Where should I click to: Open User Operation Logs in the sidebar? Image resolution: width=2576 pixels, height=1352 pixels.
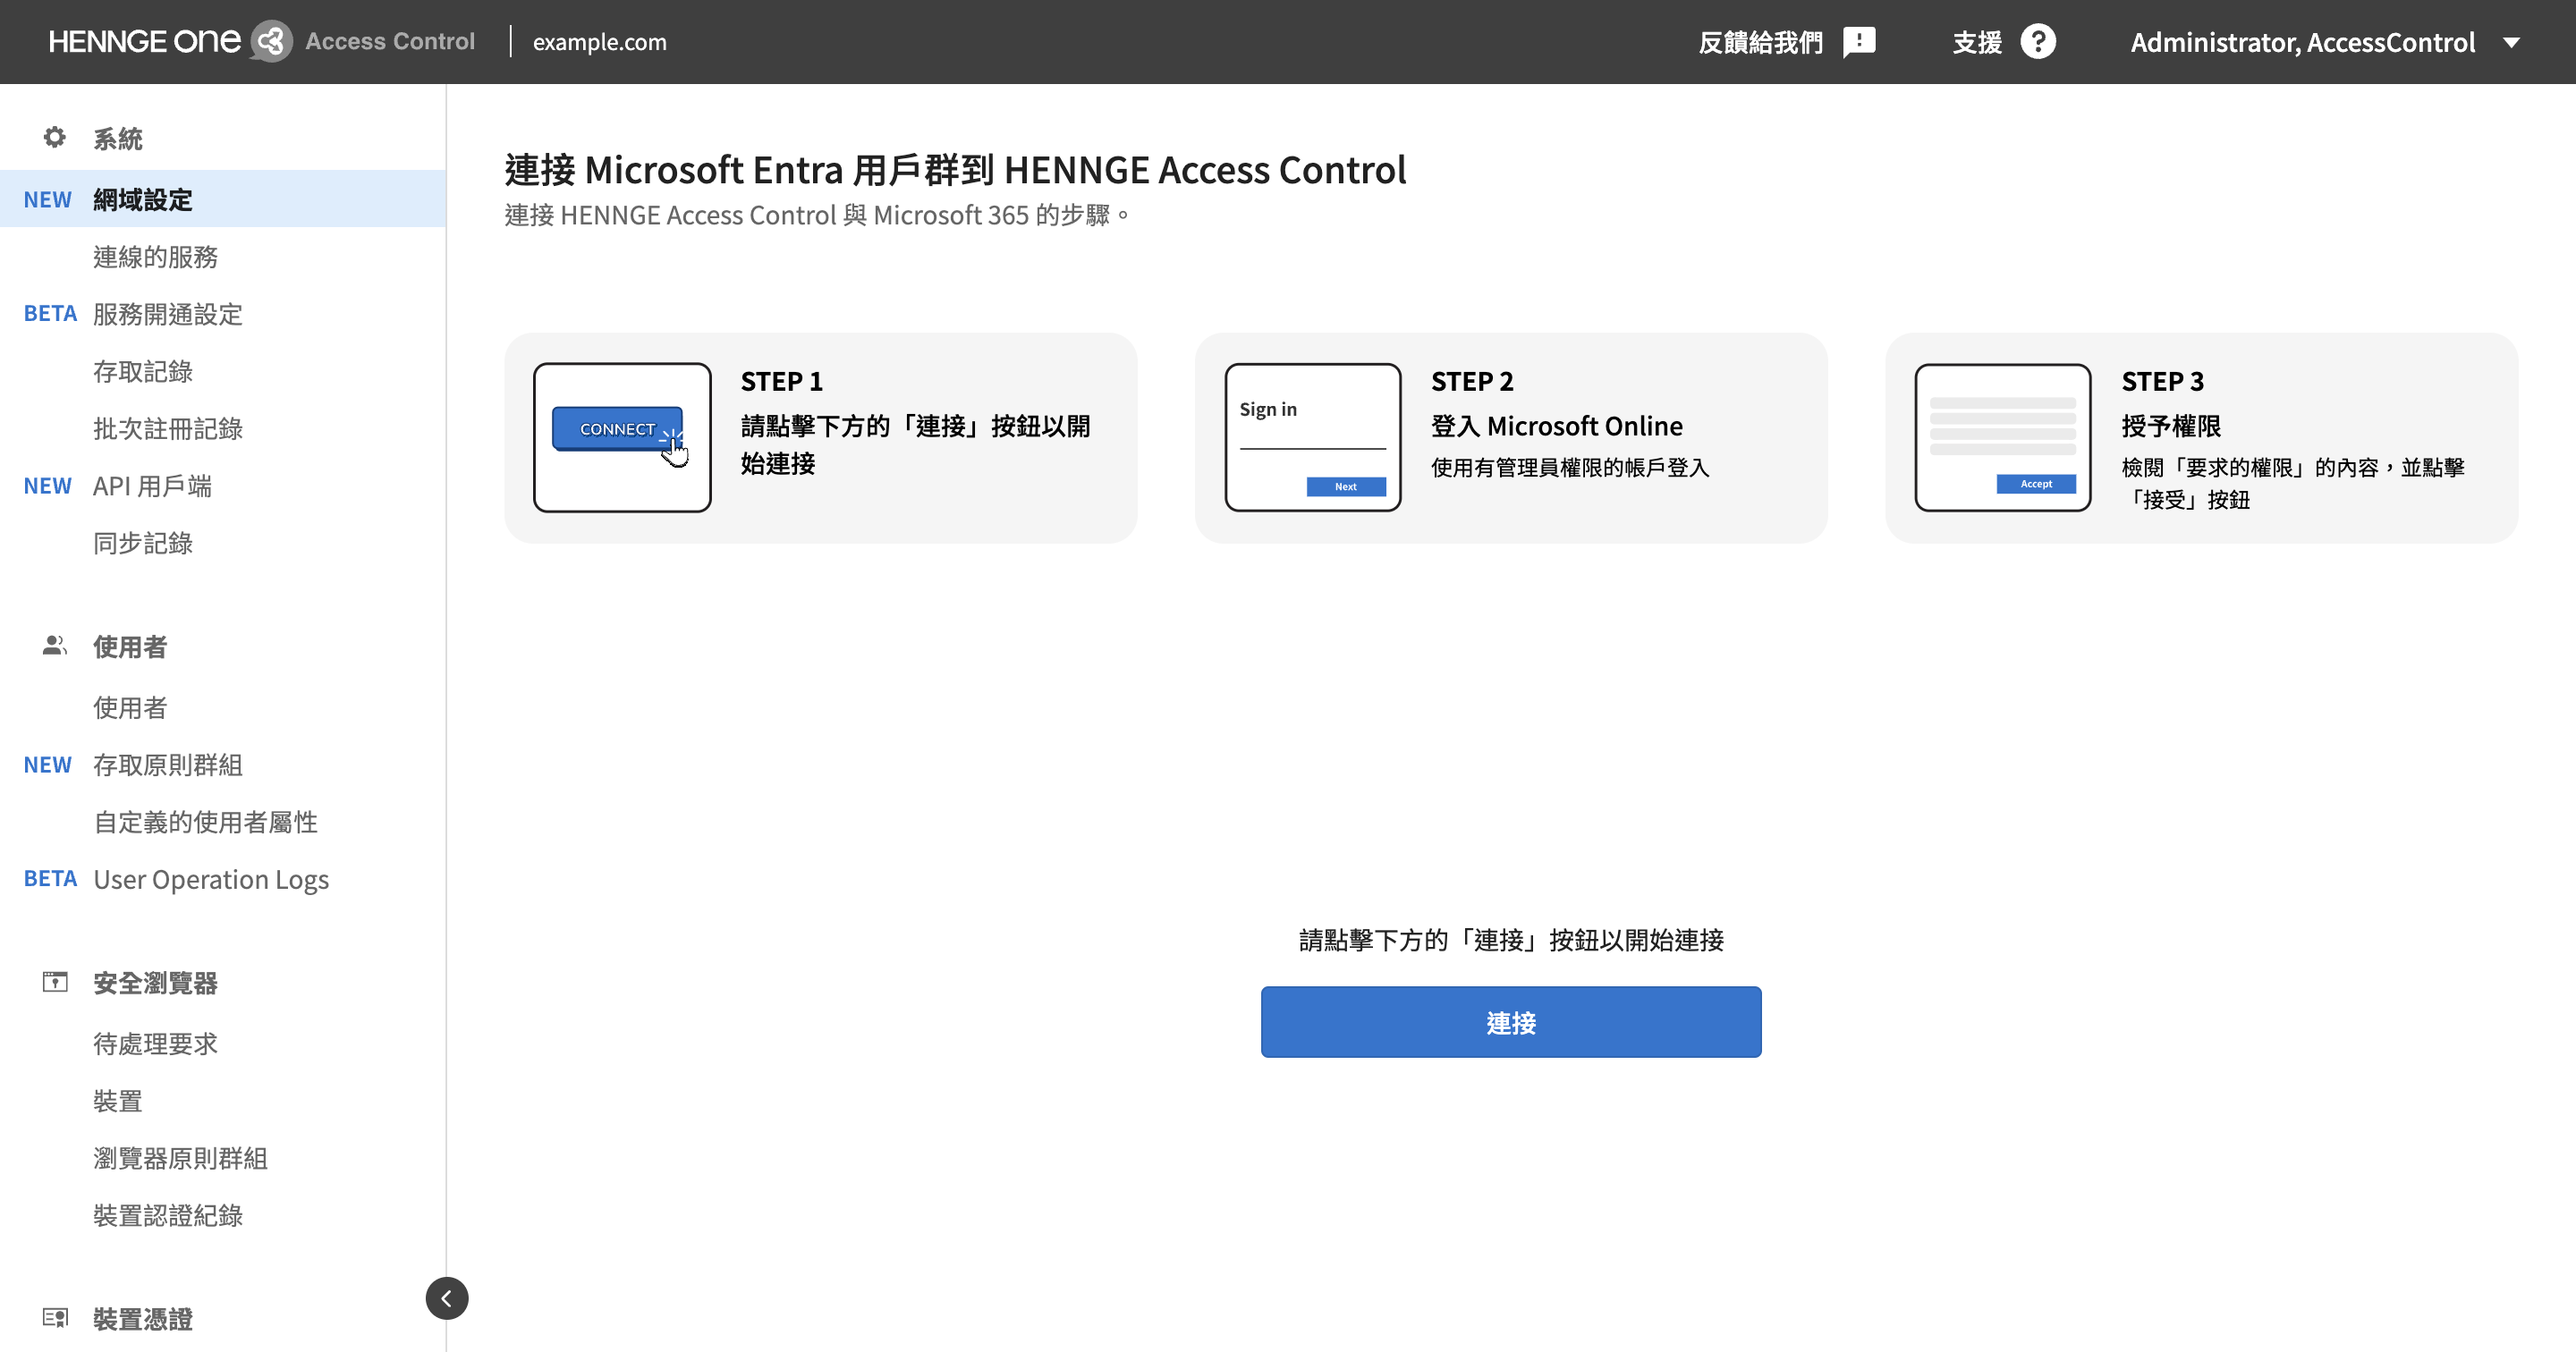[x=211, y=879]
